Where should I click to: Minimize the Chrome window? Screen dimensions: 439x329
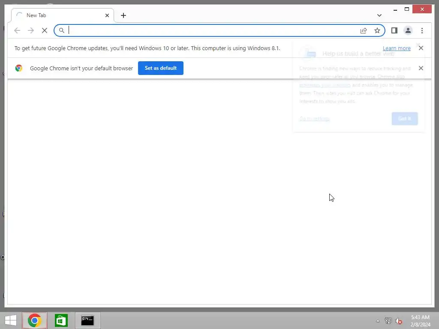point(395,9)
